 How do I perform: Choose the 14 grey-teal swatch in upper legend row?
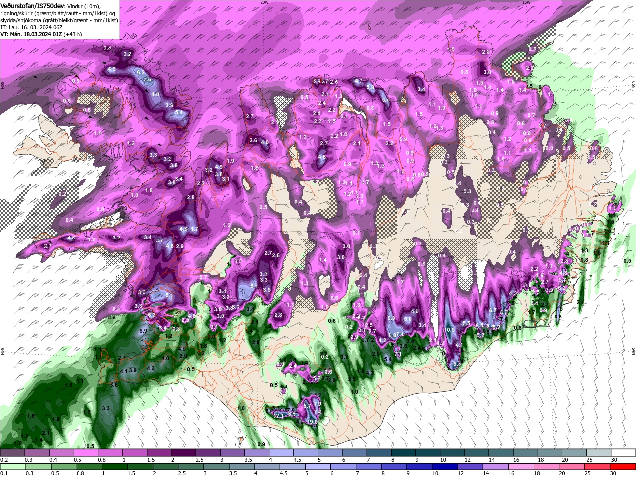[501, 453]
